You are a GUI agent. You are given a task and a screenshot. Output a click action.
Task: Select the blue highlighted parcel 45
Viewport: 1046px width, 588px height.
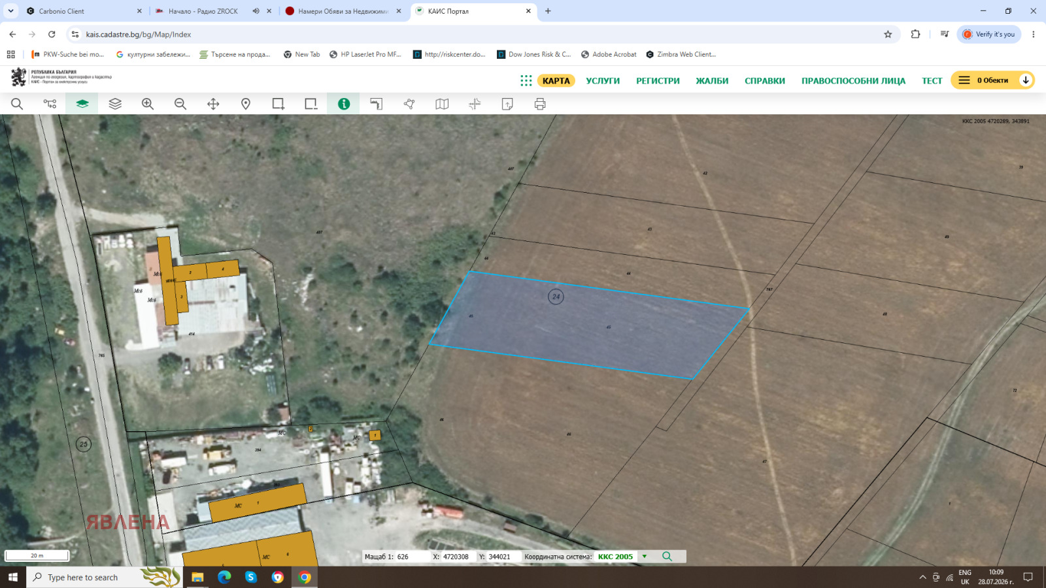[x=588, y=325]
